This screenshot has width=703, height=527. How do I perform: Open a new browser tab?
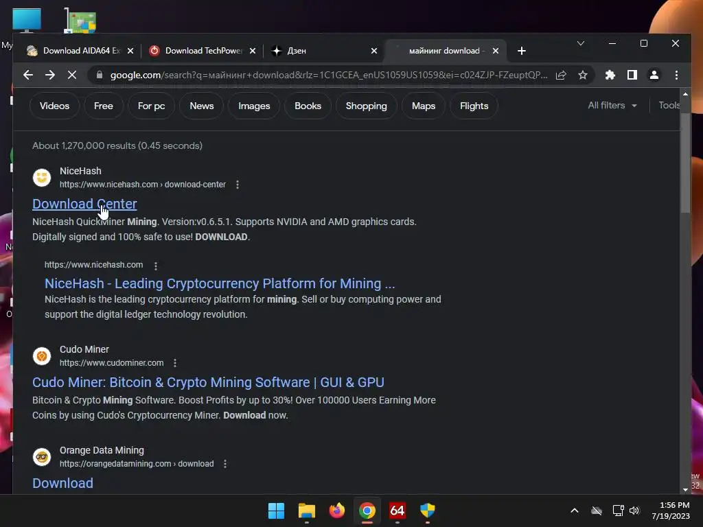pyautogui.click(x=522, y=51)
